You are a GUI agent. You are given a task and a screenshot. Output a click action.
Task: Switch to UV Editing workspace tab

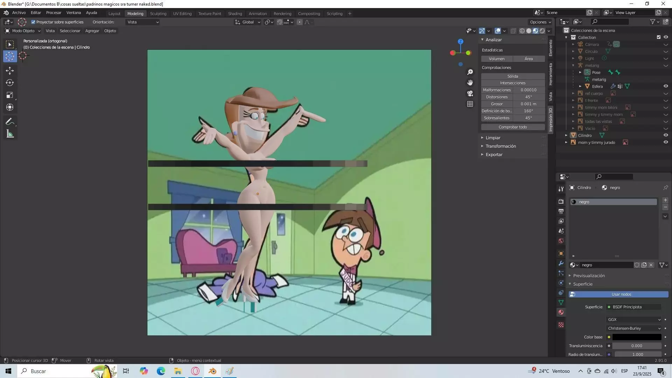tap(182, 14)
